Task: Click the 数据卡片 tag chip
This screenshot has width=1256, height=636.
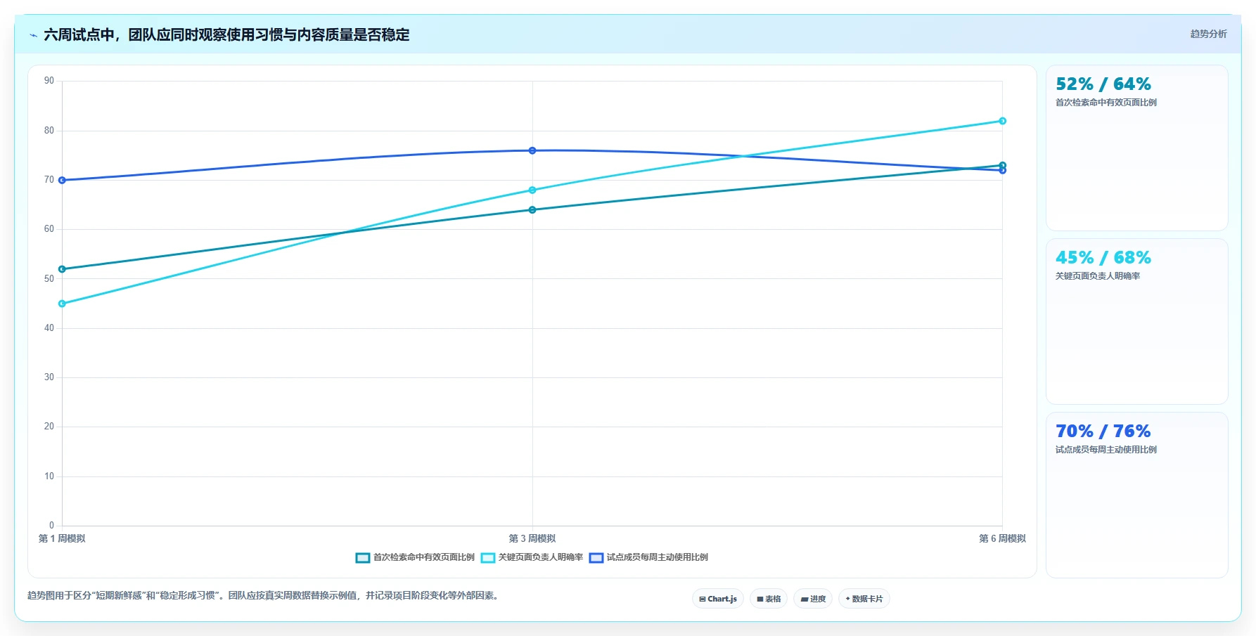Action: click(864, 599)
